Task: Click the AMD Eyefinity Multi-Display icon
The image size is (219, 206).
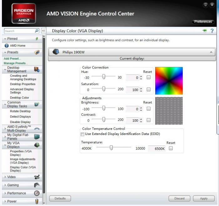Action: coord(37,129)
